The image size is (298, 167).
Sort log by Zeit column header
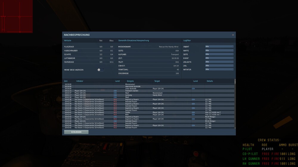(x=66, y=81)
